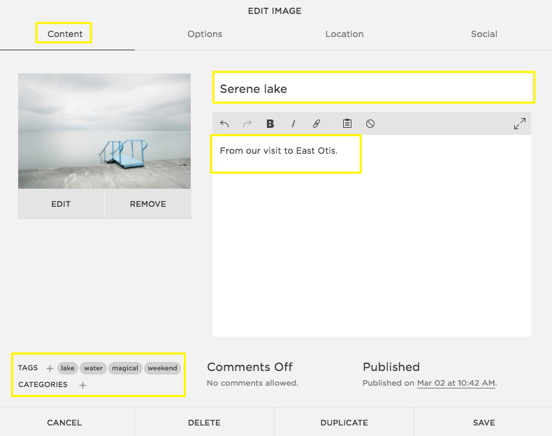The height and width of the screenshot is (436, 552).
Task: Open the publish date link
Action: click(456, 383)
